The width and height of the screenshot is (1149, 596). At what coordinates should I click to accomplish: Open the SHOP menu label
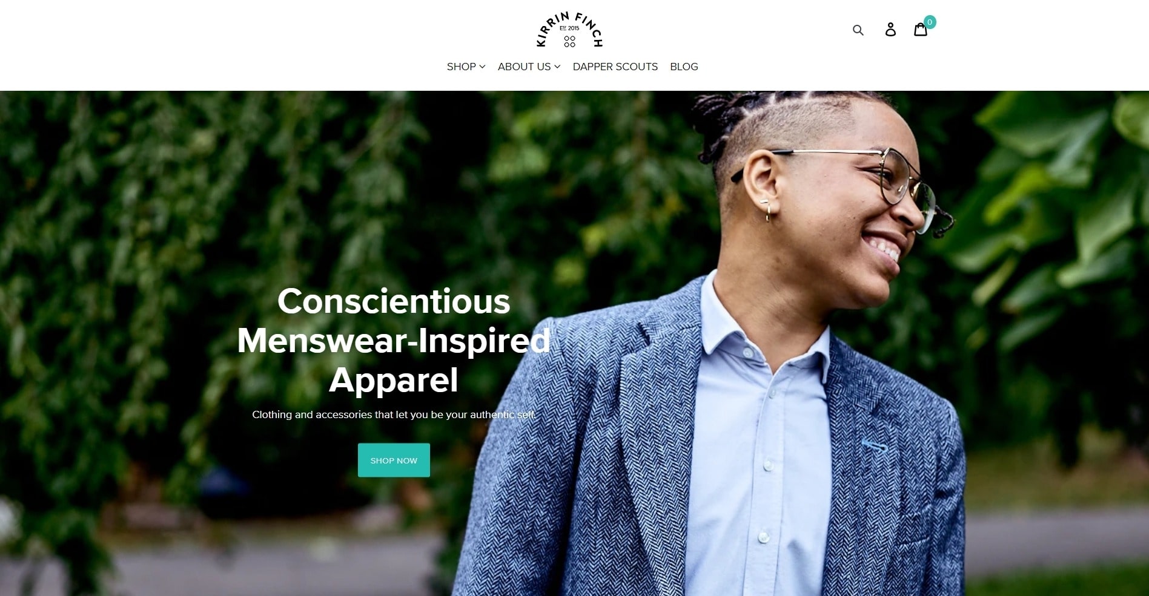(462, 67)
